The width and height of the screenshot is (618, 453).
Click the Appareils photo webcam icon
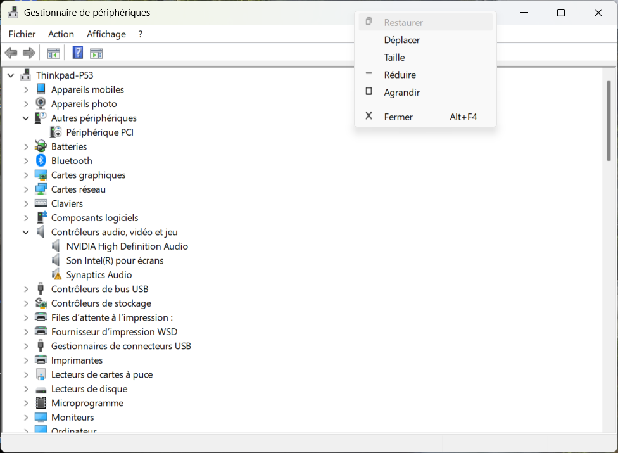[41, 103]
